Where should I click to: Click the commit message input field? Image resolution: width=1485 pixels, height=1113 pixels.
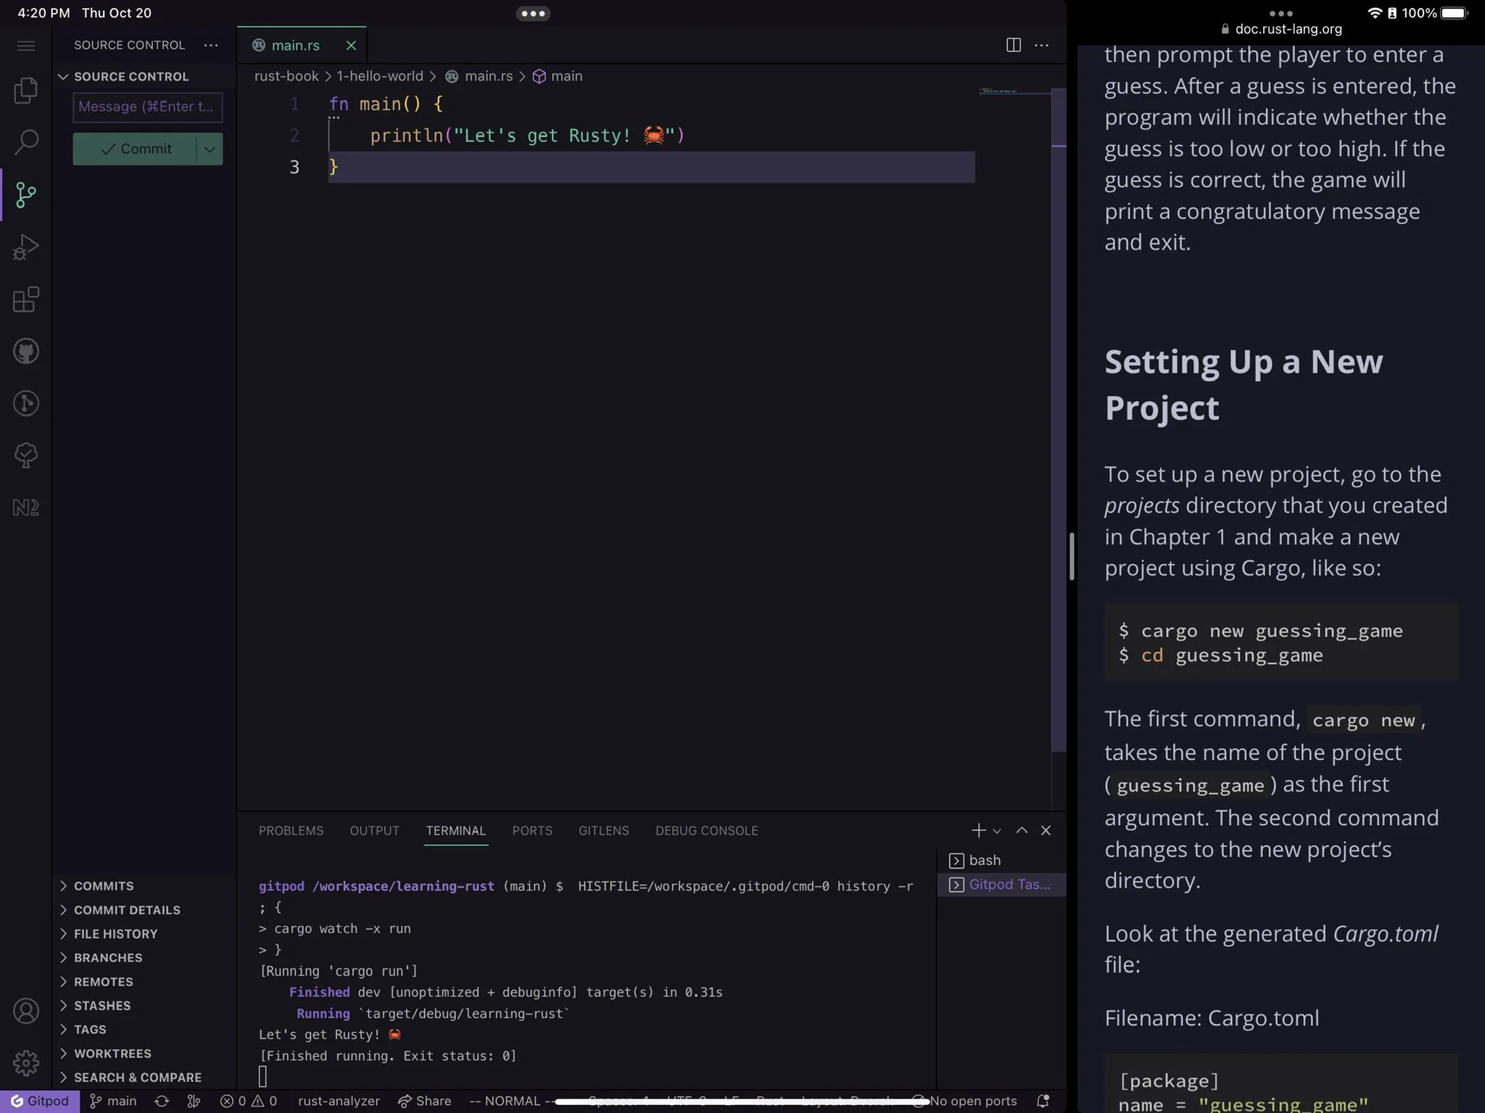(148, 107)
